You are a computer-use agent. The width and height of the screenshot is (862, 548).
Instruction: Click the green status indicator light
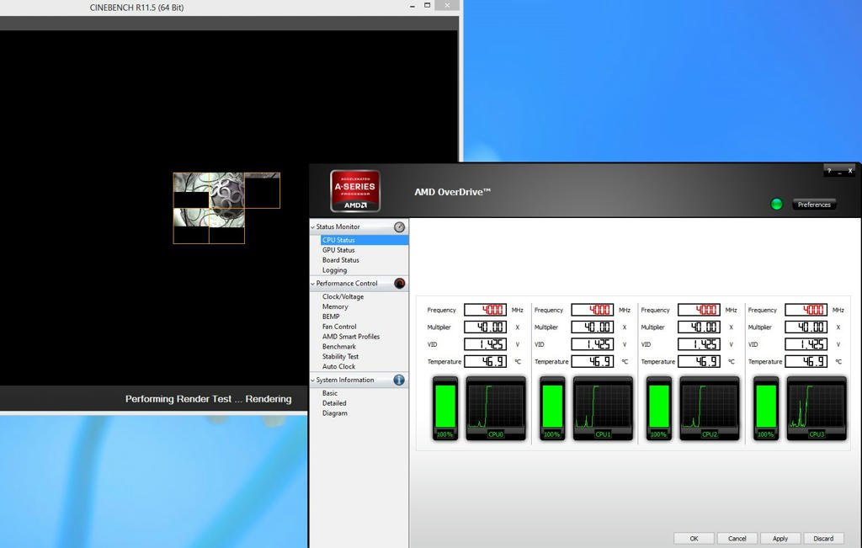[776, 205]
